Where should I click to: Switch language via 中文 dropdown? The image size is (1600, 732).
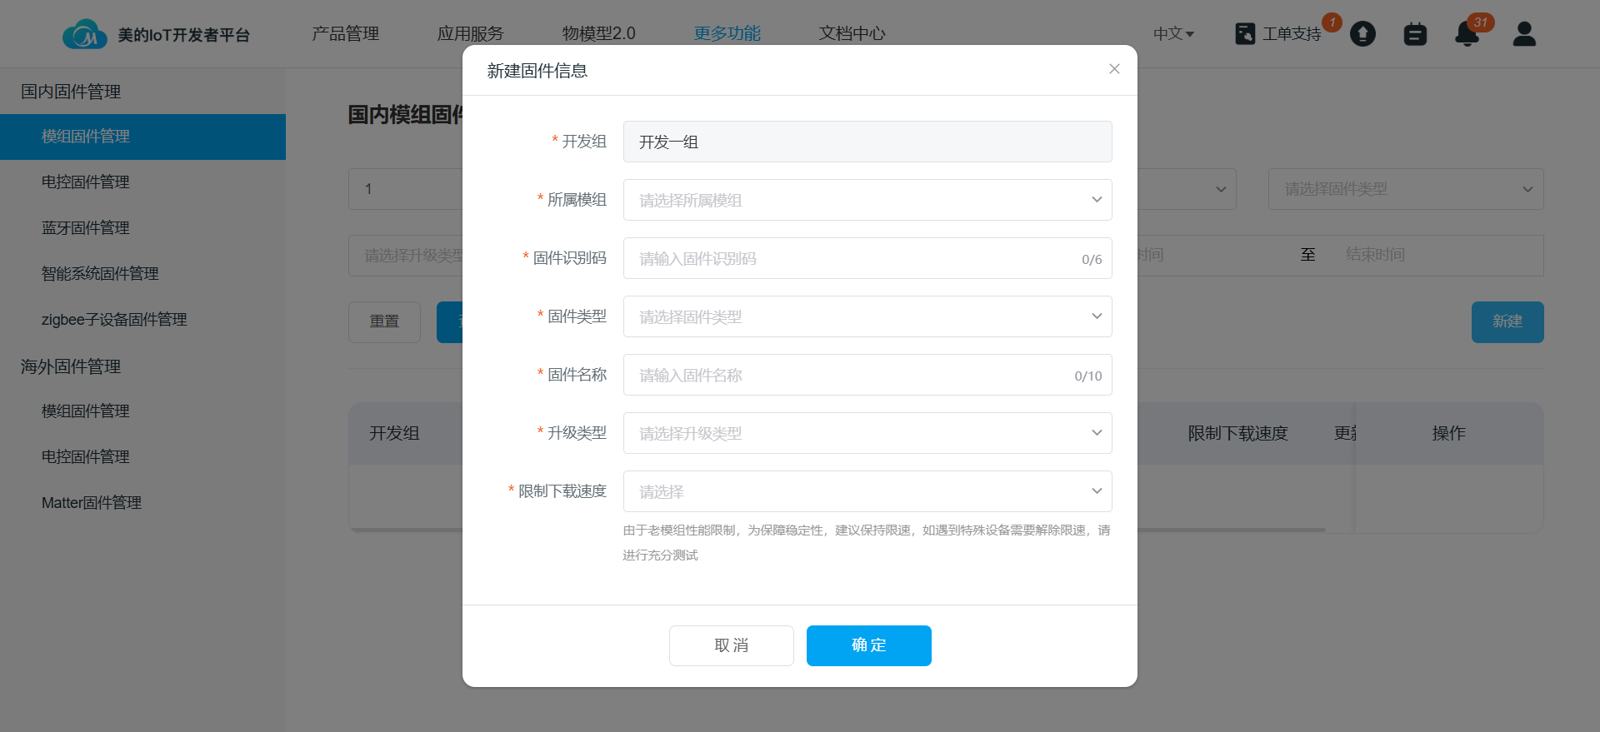pos(1173,34)
